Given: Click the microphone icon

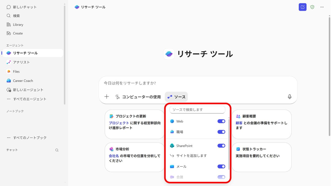Looking at the screenshot, I should 289,97.
